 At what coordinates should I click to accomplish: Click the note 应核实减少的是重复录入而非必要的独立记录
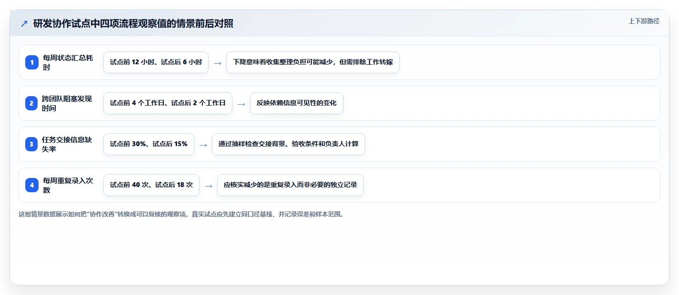pos(290,185)
